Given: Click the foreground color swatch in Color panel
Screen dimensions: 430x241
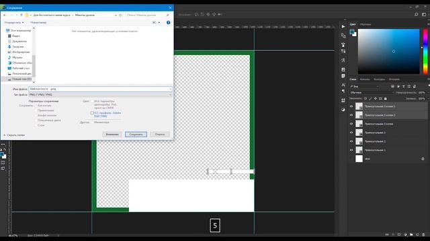Looking at the screenshot, I should (352, 32).
